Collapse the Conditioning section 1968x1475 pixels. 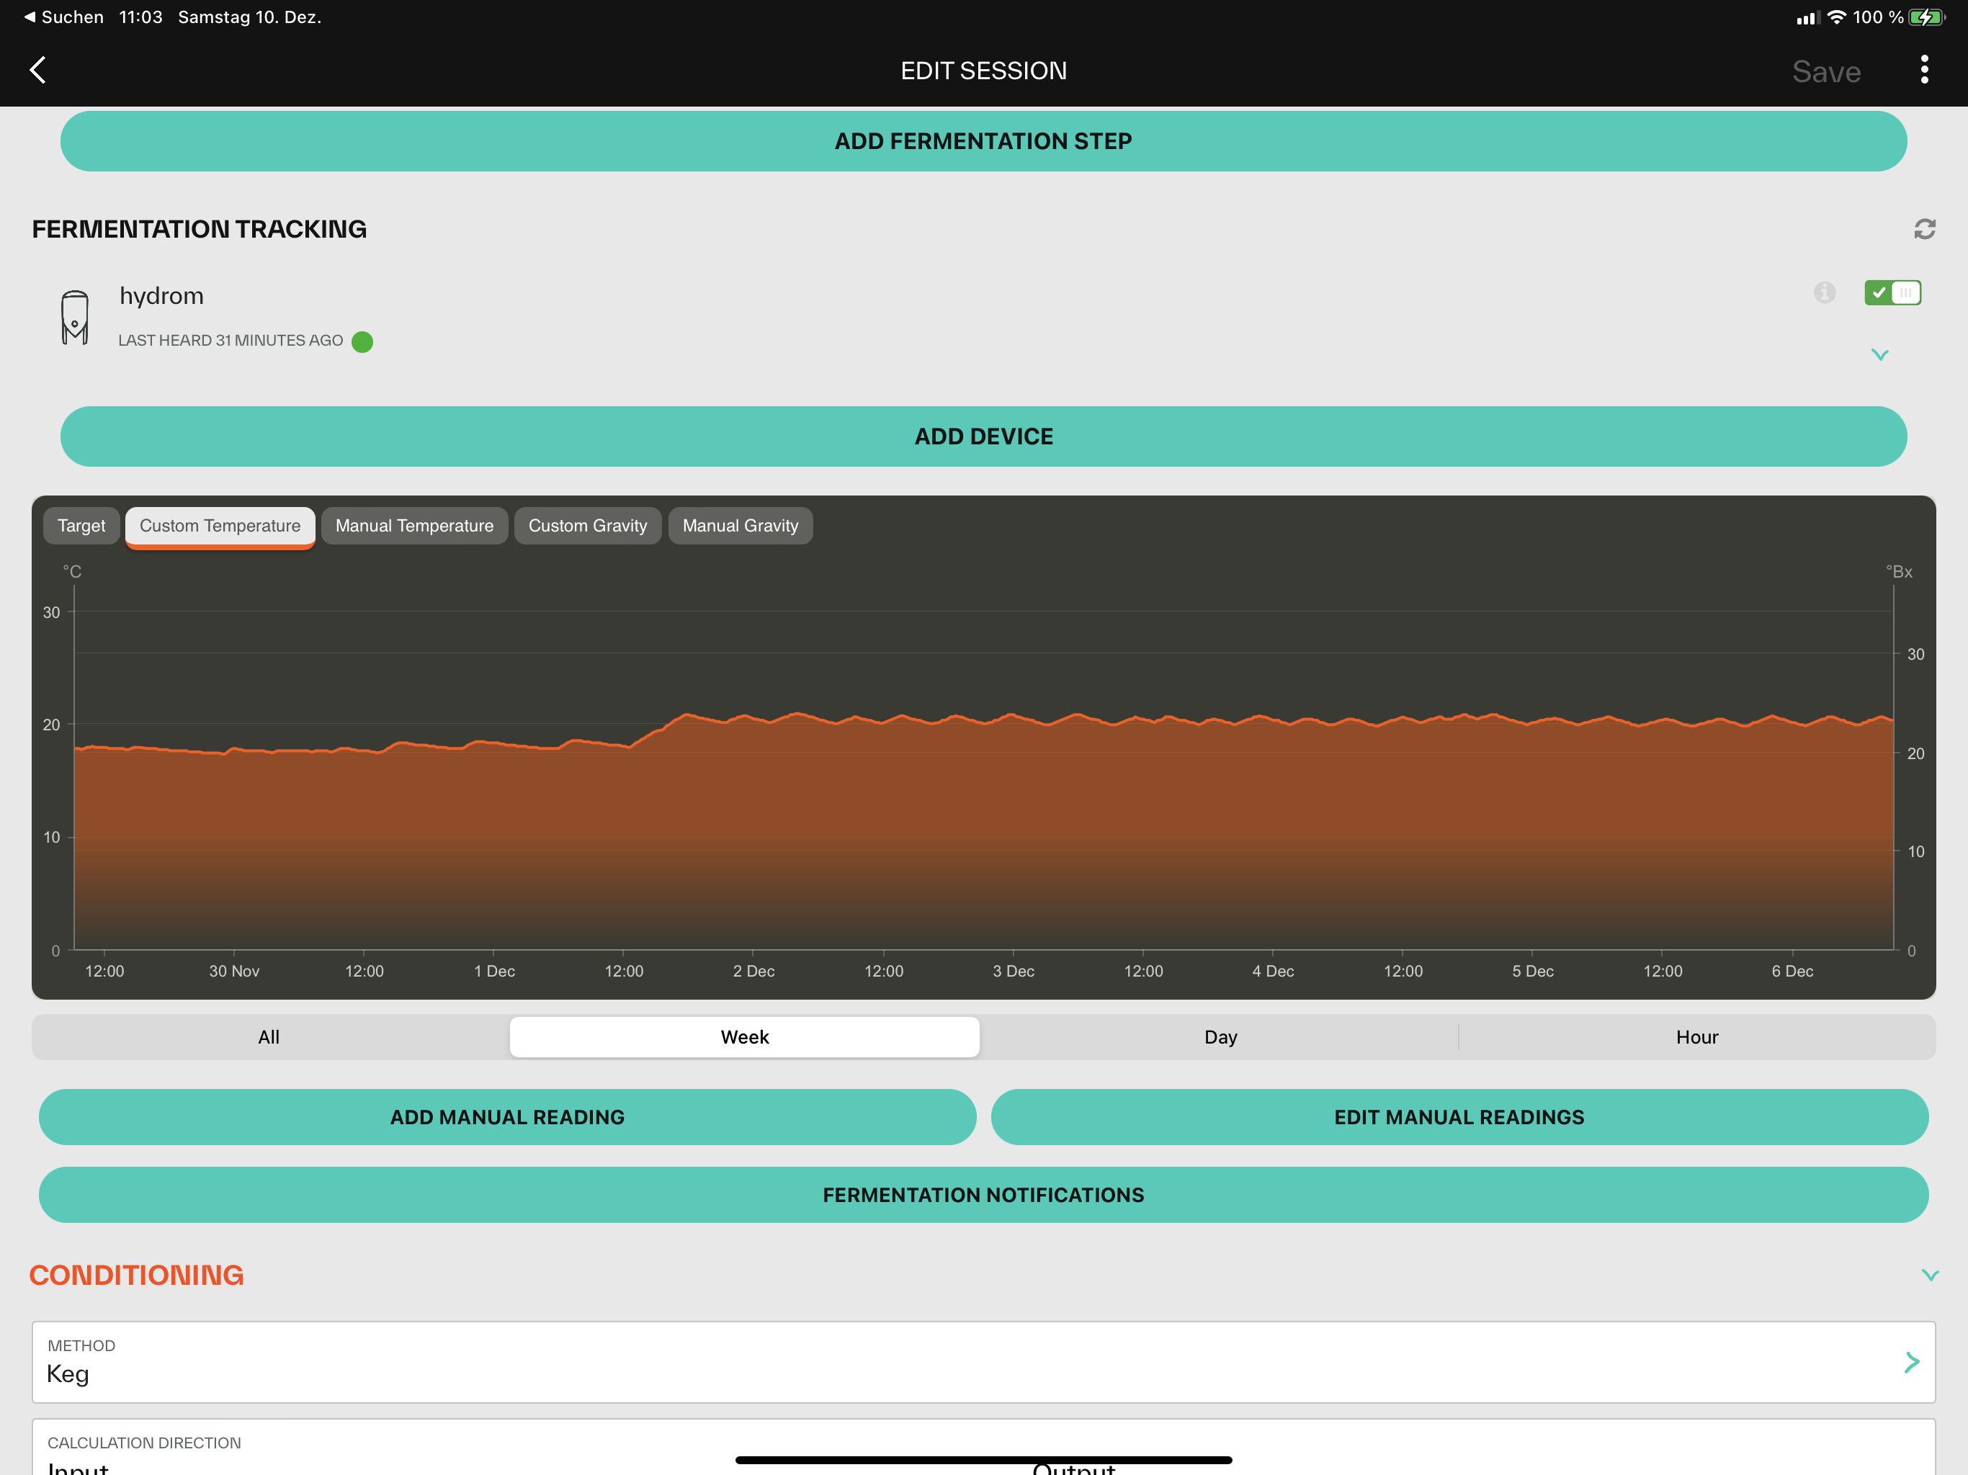tap(1929, 1275)
